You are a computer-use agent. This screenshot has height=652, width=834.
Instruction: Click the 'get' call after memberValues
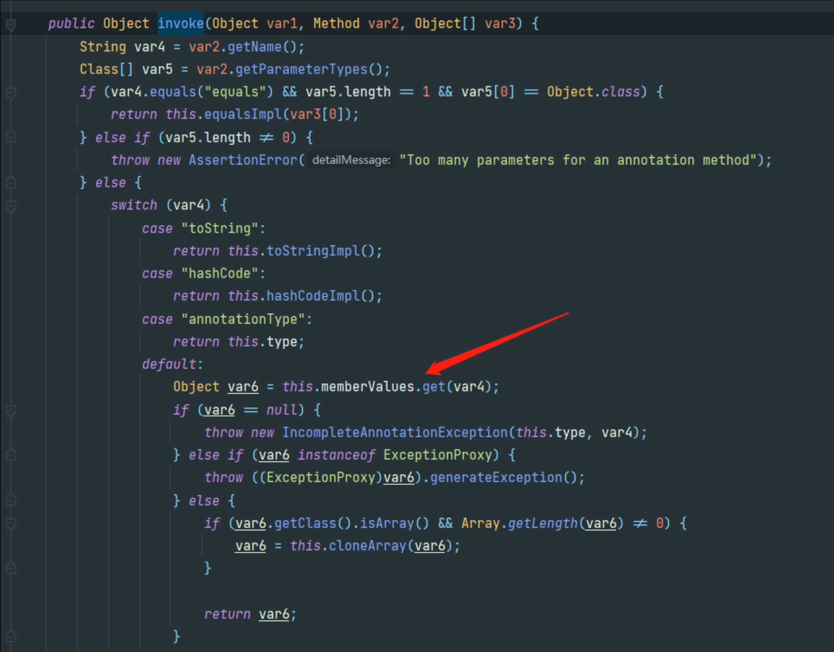[434, 387]
